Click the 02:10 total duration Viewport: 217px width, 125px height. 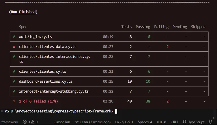click(x=108, y=101)
